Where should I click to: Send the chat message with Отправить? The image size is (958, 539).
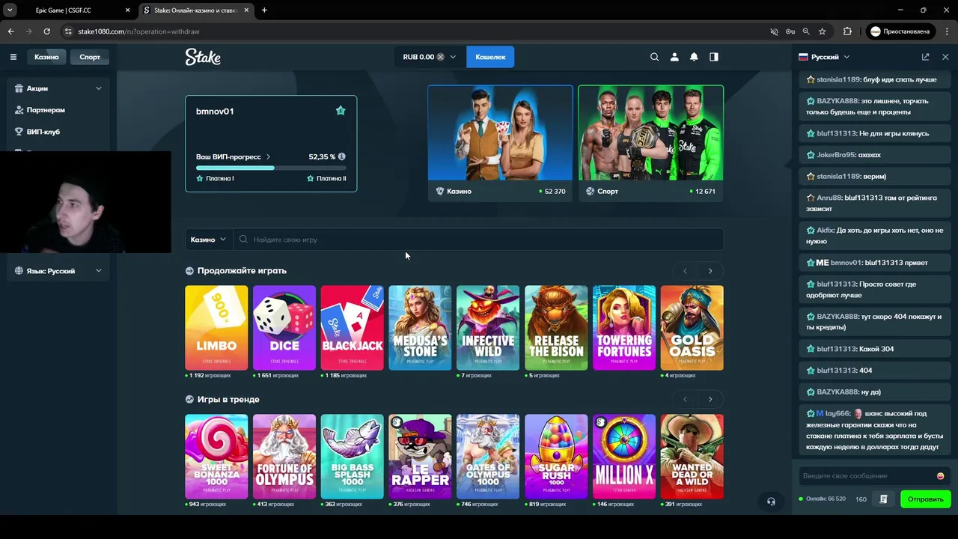click(925, 499)
